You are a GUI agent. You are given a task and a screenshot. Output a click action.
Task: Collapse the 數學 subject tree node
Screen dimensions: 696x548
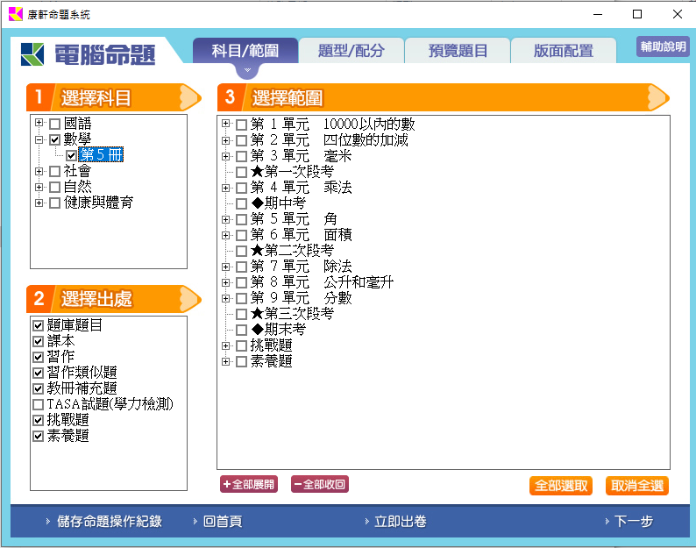point(39,139)
